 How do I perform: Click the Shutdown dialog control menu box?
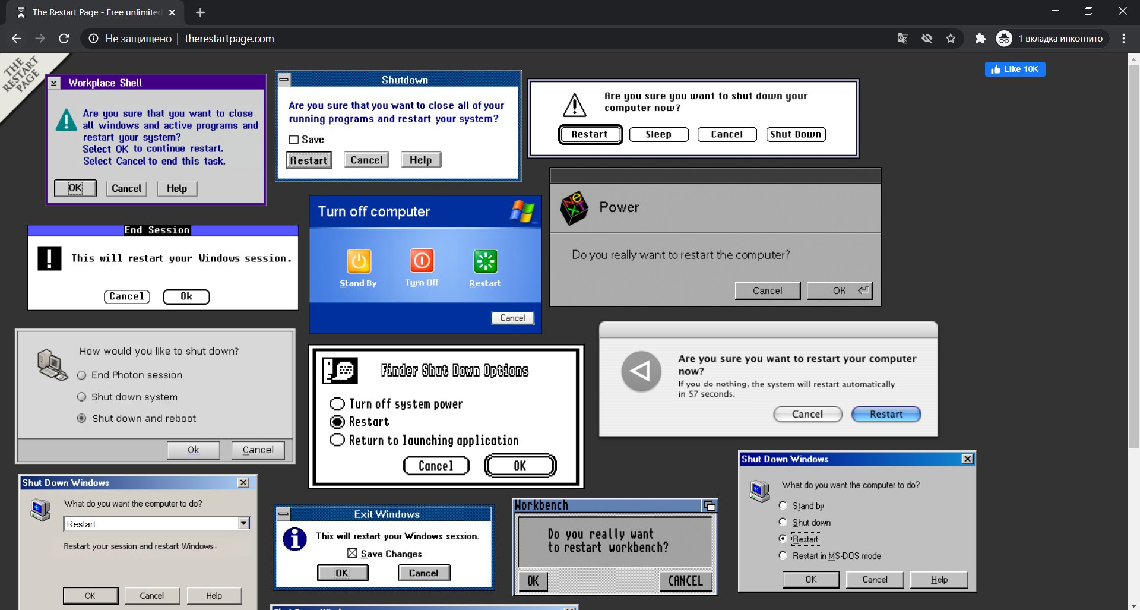click(x=284, y=79)
